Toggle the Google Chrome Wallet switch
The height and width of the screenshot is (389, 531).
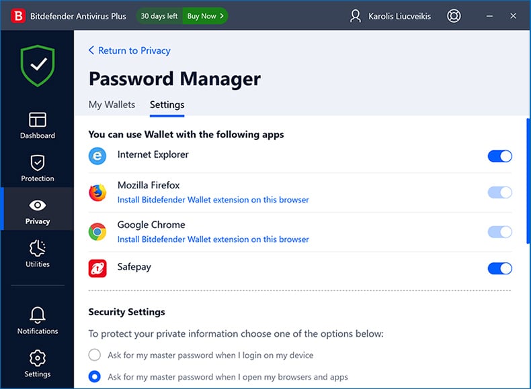(x=500, y=232)
